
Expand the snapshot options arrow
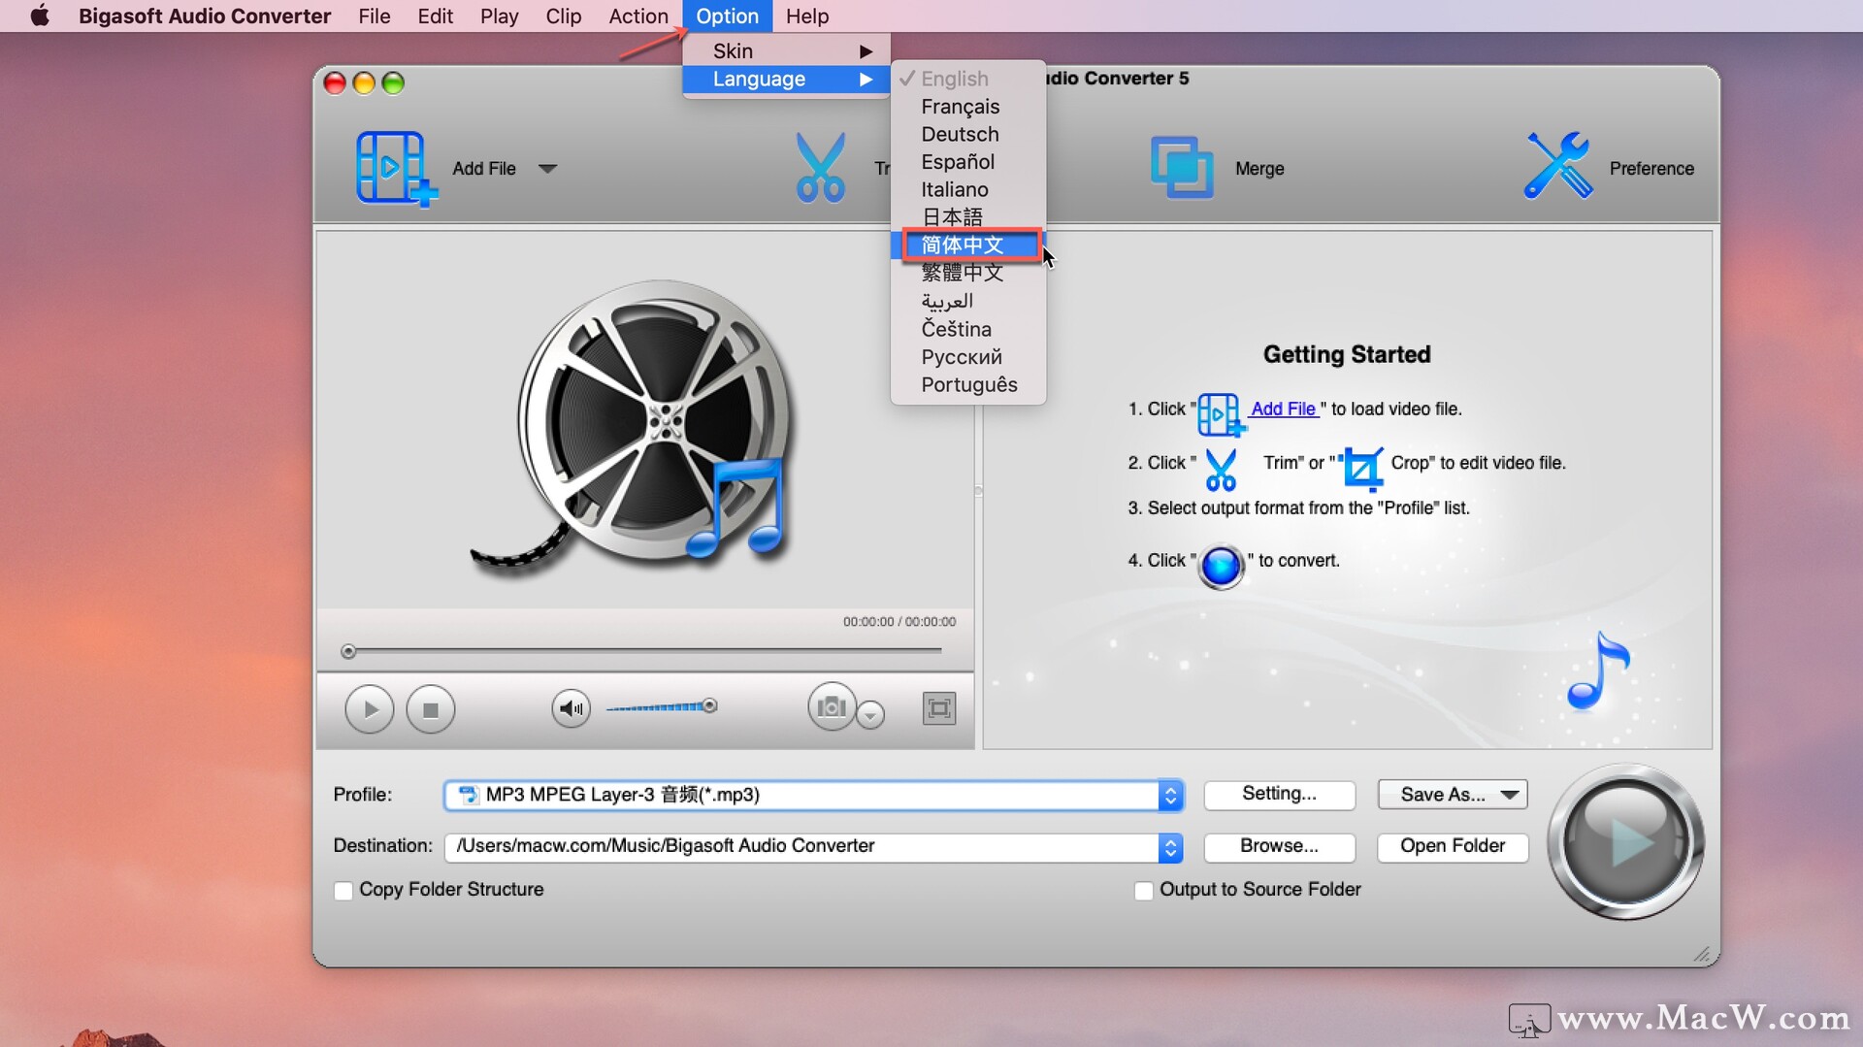(870, 715)
